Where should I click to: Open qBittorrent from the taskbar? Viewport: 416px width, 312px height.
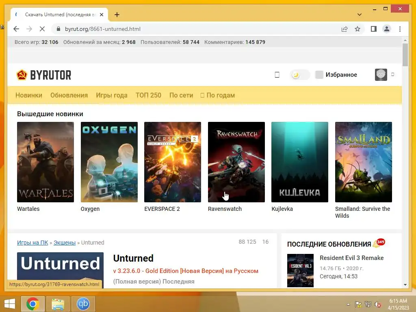point(83,304)
